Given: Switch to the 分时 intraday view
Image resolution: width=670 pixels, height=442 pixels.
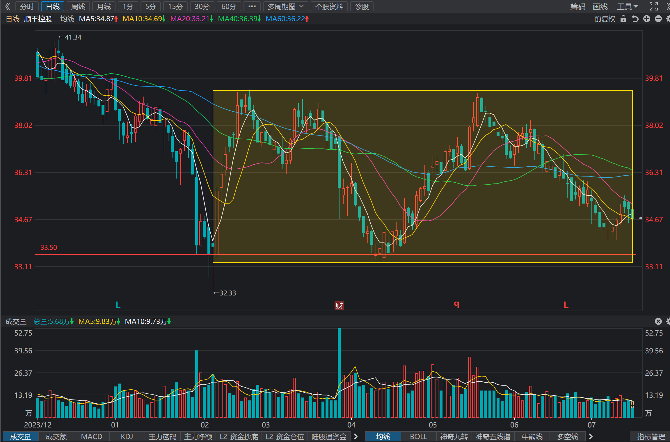Looking at the screenshot, I should [27, 6].
